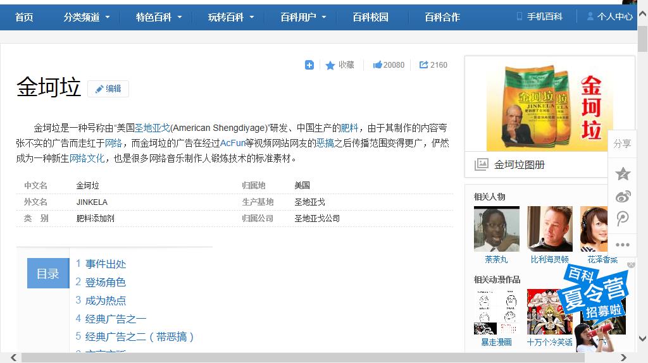Screen dimensions: 648x363
Task: Click the star icon in the share sidebar
Action: (623, 173)
